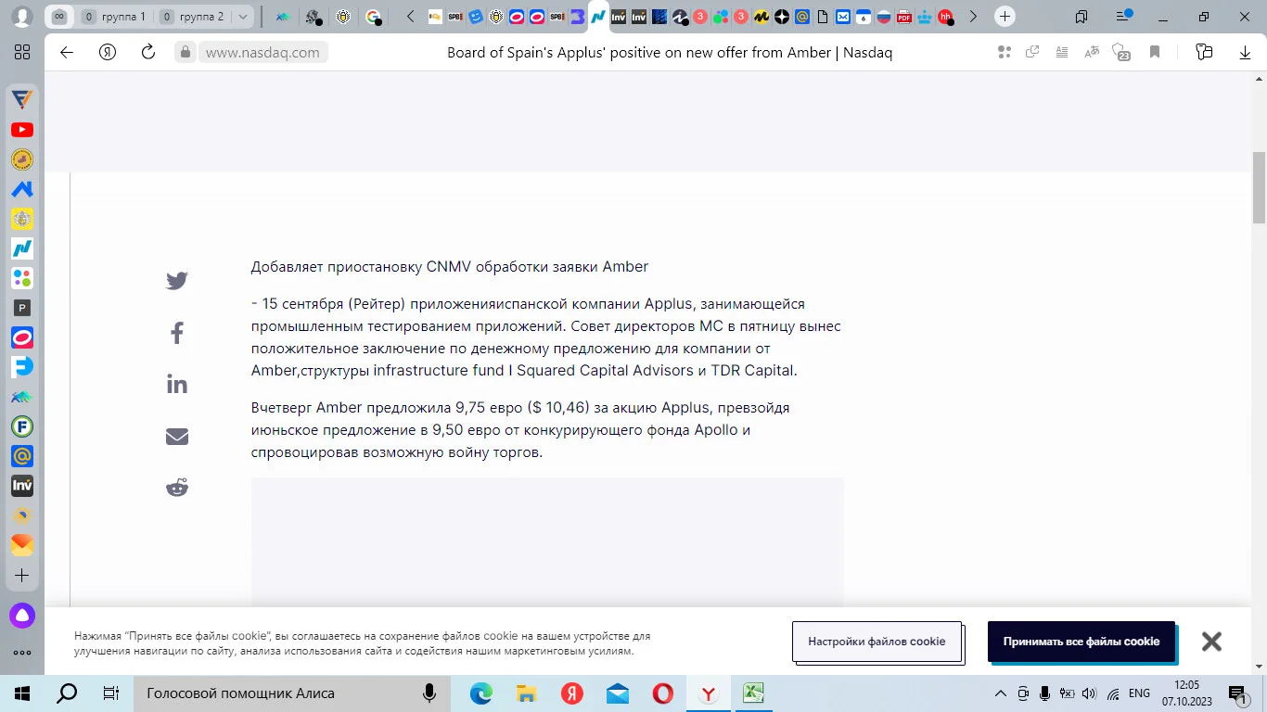Open YouTube from the browser sidebar
This screenshot has width=1267, height=712.
click(22, 130)
